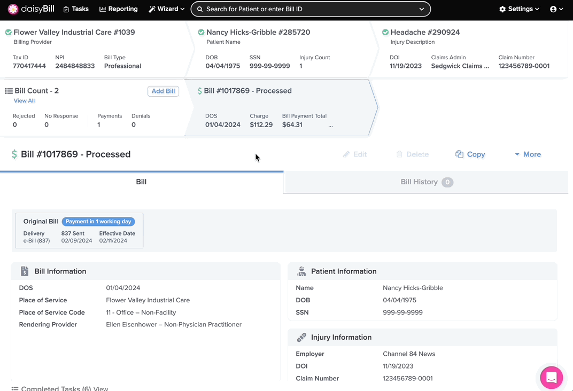Screen dimensions: 573x391
Task: Click the green check beside Headache #290924
Action: [x=385, y=33]
